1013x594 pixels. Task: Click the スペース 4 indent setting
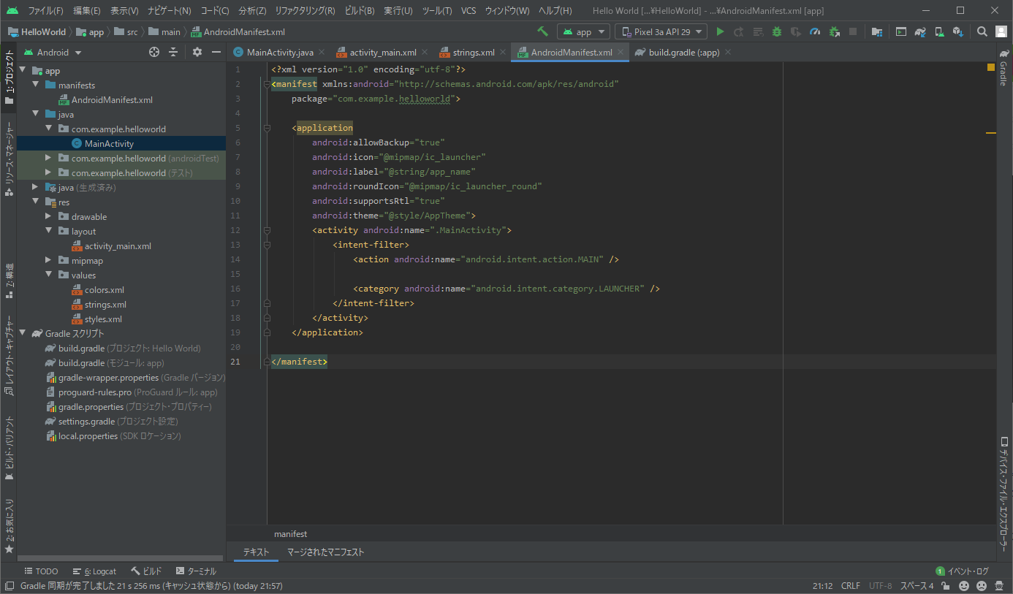click(x=917, y=586)
